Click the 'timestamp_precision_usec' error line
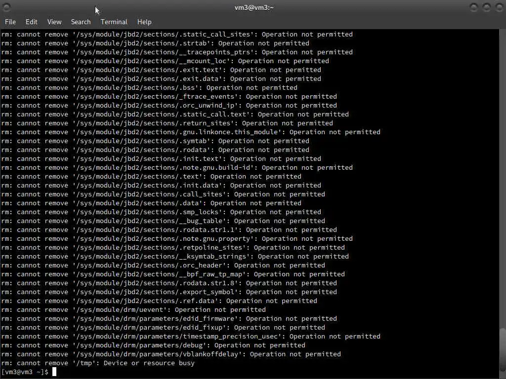The width and height of the screenshot is (506, 379). point(191,336)
